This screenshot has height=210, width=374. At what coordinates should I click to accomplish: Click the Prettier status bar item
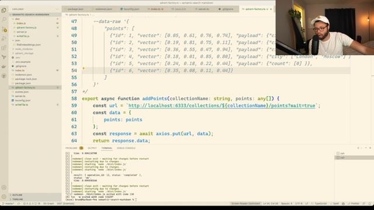point(354,204)
